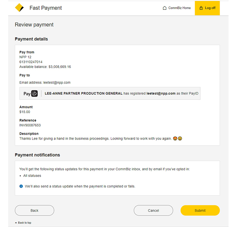Click the up arrow beside Back to top
The width and height of the screenshot is (237, 227).
[16, 223]
